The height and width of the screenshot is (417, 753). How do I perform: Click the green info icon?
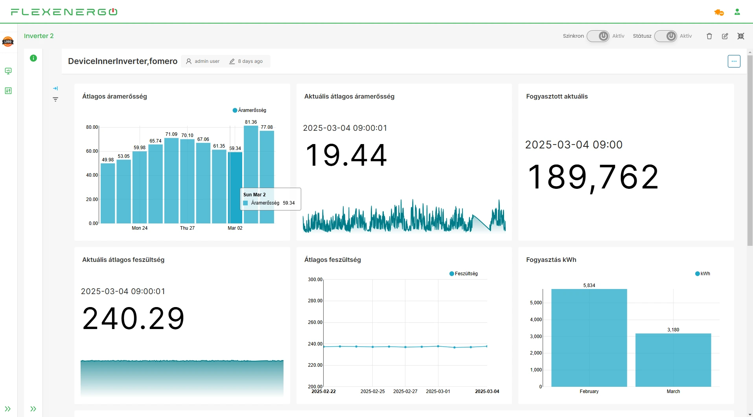tap(33, 58)
